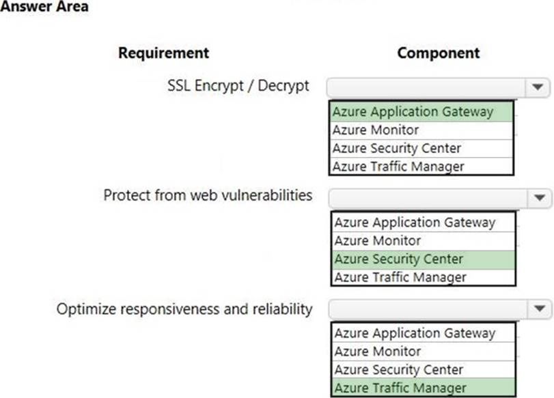Click the Component column heading

coord(439,53)
